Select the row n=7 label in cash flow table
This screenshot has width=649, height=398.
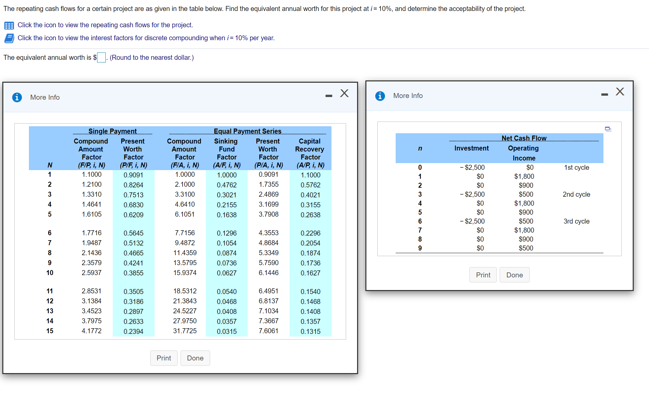point(420,230)
